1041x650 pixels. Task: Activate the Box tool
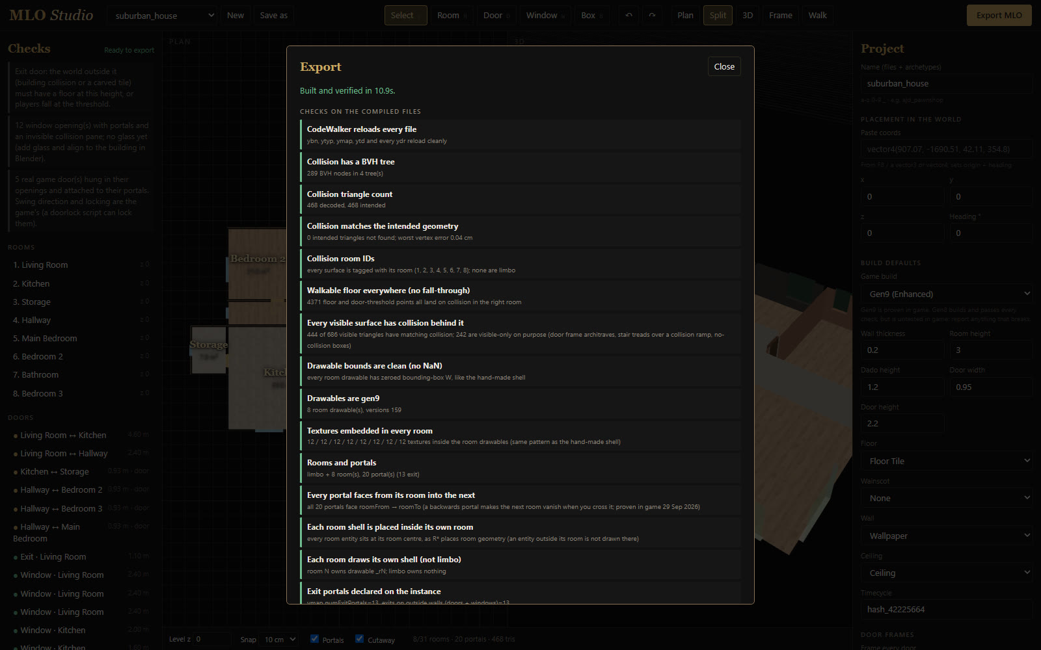tap(591, 16)
